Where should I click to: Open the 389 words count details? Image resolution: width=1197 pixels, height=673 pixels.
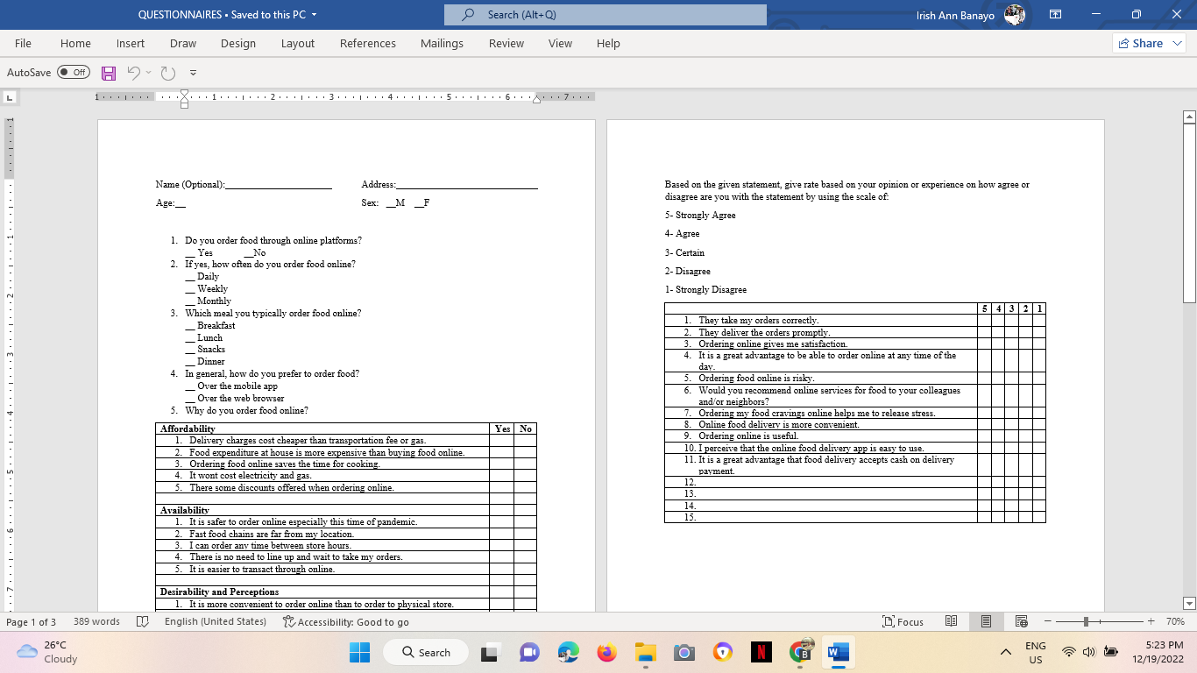(96, 621)
